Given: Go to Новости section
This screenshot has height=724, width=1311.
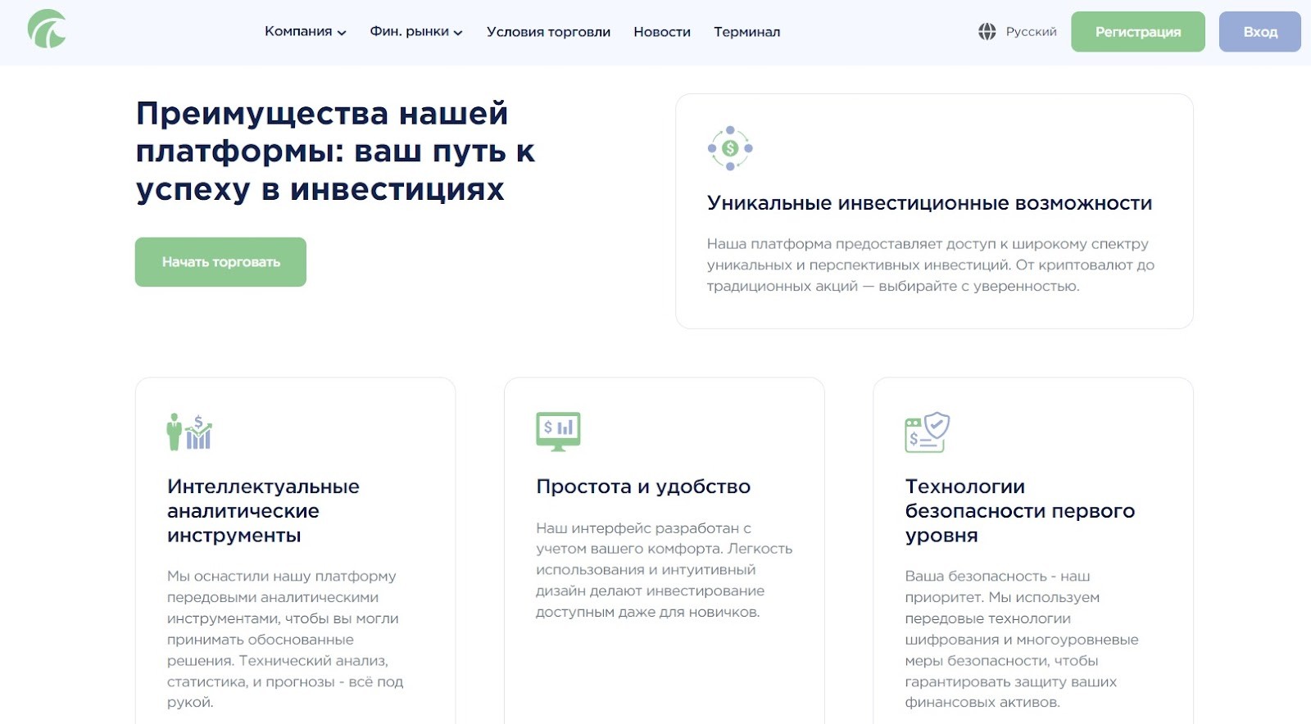Looking at the screenshot, I should coord(662,32).
